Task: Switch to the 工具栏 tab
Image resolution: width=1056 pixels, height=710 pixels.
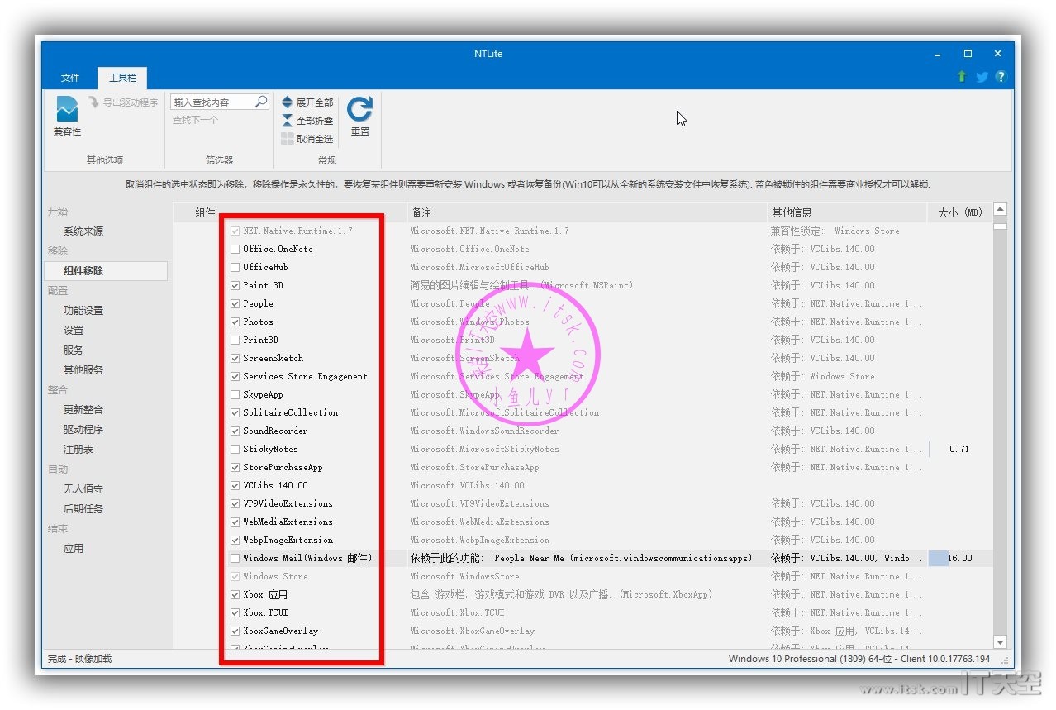Action: (122, 78)
